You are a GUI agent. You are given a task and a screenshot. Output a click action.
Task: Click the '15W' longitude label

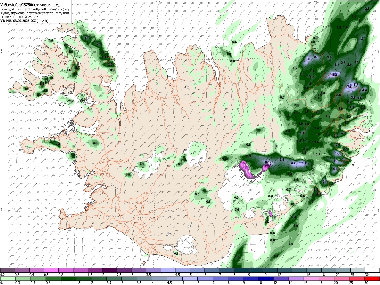point(314,1)
